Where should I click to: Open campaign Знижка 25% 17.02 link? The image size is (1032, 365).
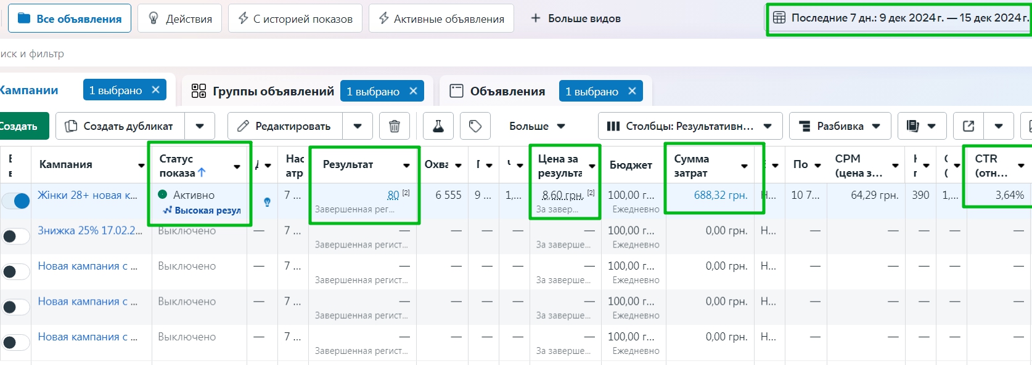click(x=90, y=231)
